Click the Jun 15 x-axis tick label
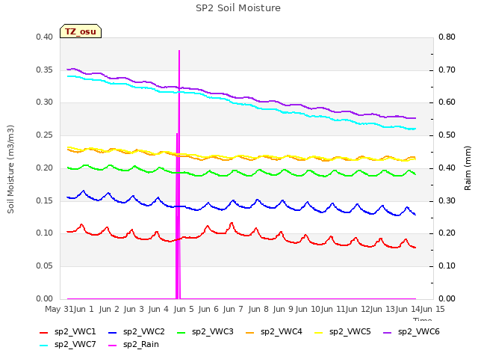 click(x=432, y=309)
